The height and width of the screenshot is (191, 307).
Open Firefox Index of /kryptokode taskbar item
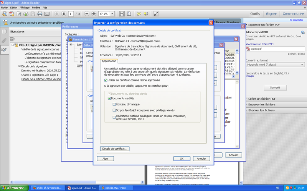point(47,188)
